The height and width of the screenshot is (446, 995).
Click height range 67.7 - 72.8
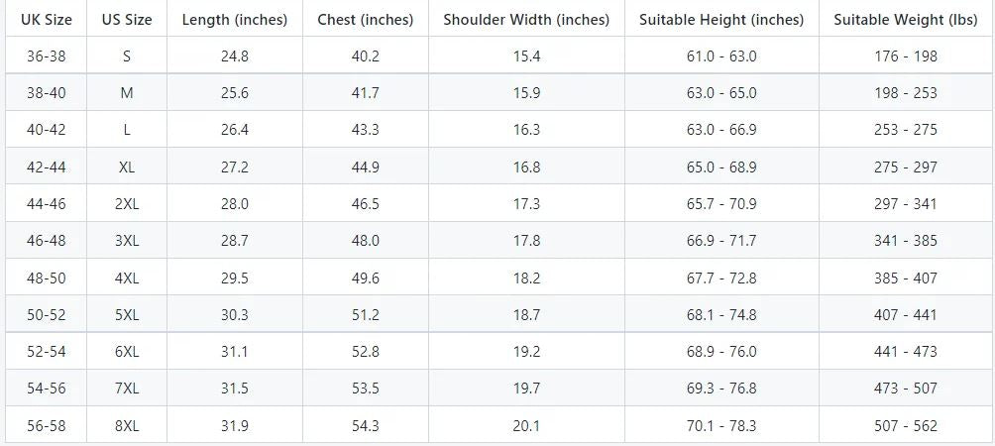coord(721,279)
